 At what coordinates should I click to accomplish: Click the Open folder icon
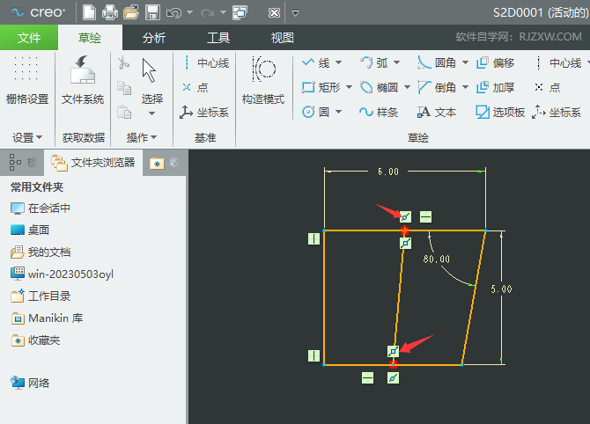[131, 12]
